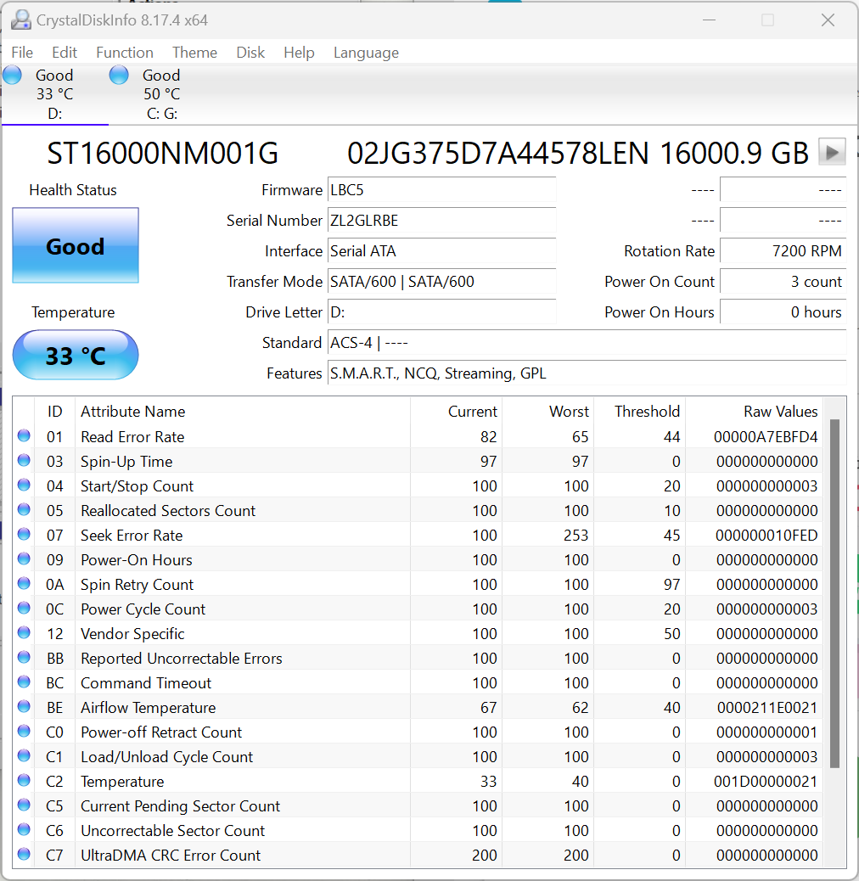
Task: Switch to the D: disk tab
Action: 55,94
